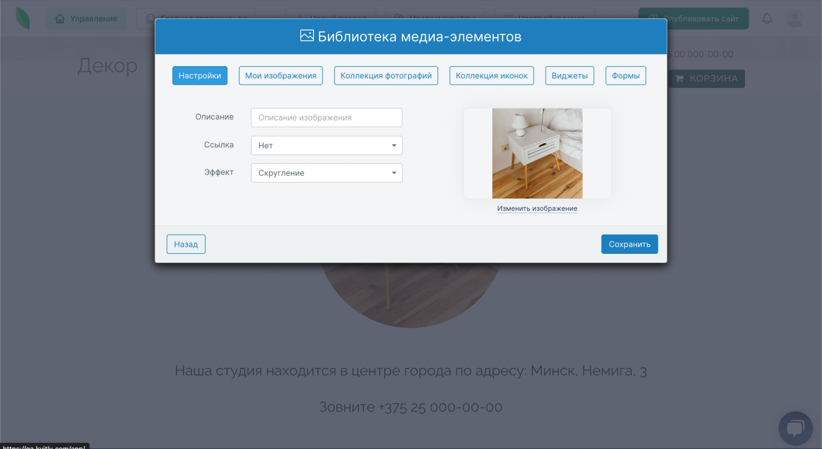Expand the Ссылка dropdown
822x449 pixels.
[327, 145]
